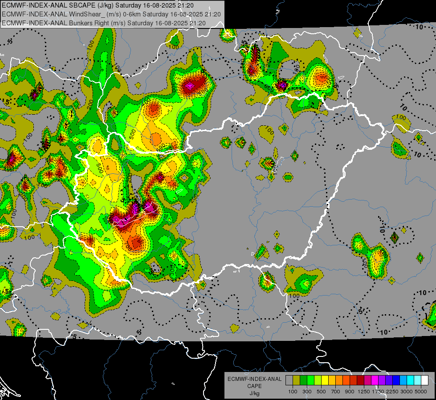Click the dark red legend swatch before 1250
Screen dimensions: 436x400
tap(361, 380)
